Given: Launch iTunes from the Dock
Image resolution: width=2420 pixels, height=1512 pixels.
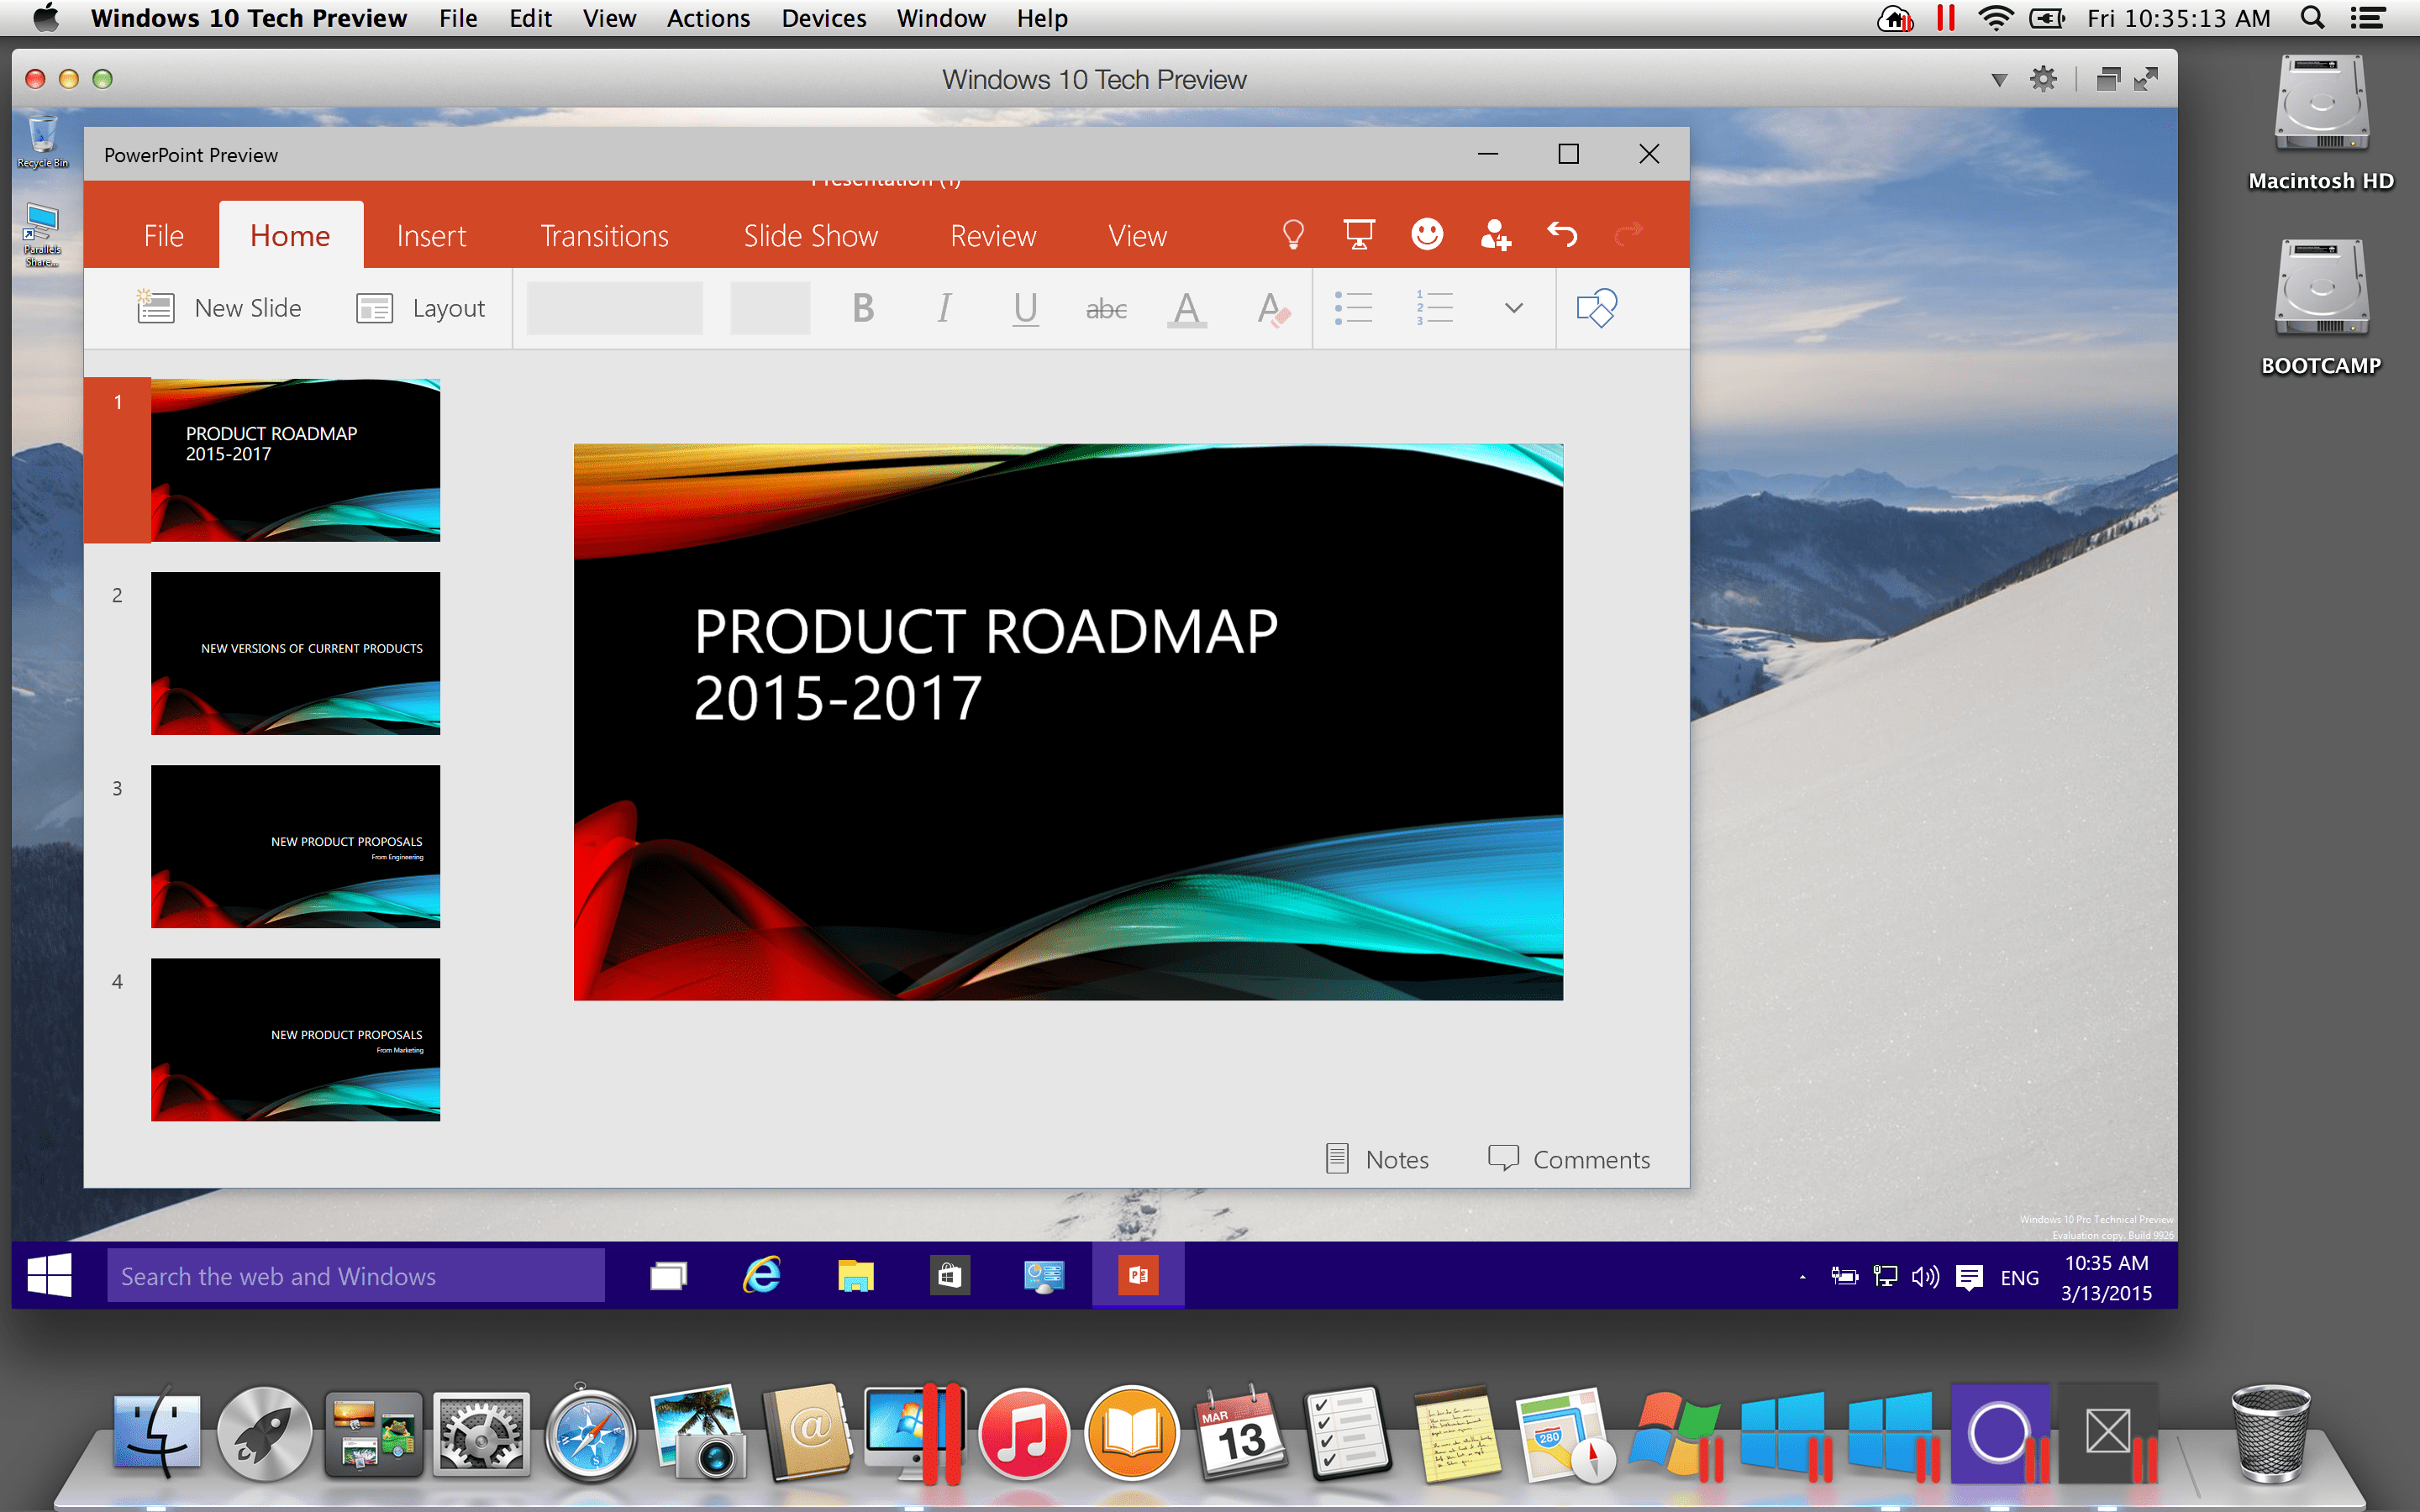Looking at the screenshot, I should (1023, 1435).
